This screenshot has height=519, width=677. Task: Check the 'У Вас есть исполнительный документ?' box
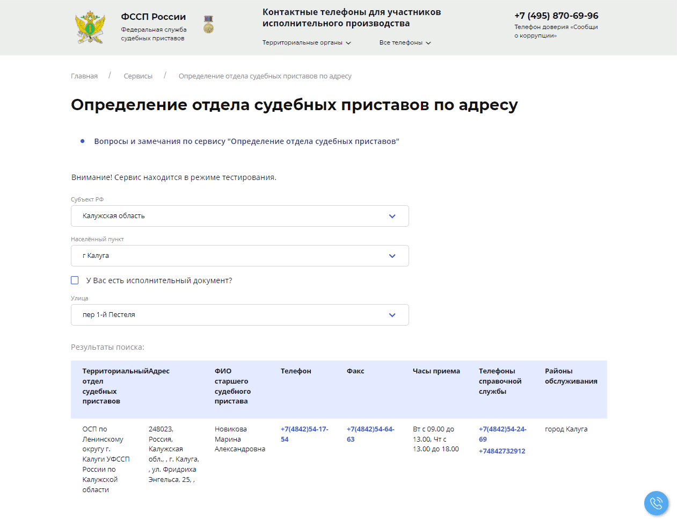[x=75, y=280]
